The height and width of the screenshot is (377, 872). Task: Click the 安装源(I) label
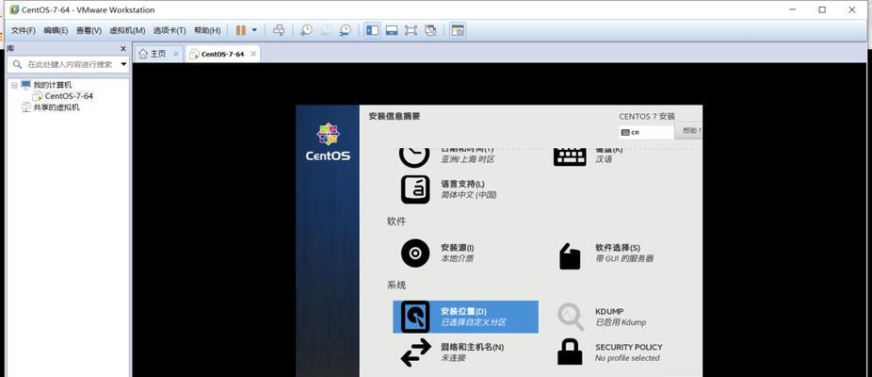coord(457,247)
